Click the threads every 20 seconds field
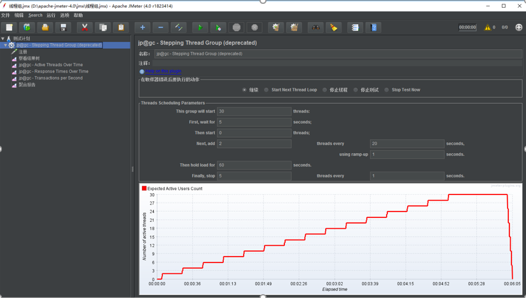Screen dimensions: 526x298 [407, 144]
